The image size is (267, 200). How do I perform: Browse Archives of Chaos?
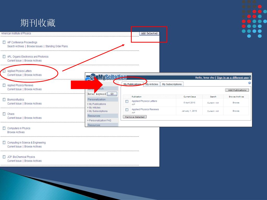[x=33, y=118]
